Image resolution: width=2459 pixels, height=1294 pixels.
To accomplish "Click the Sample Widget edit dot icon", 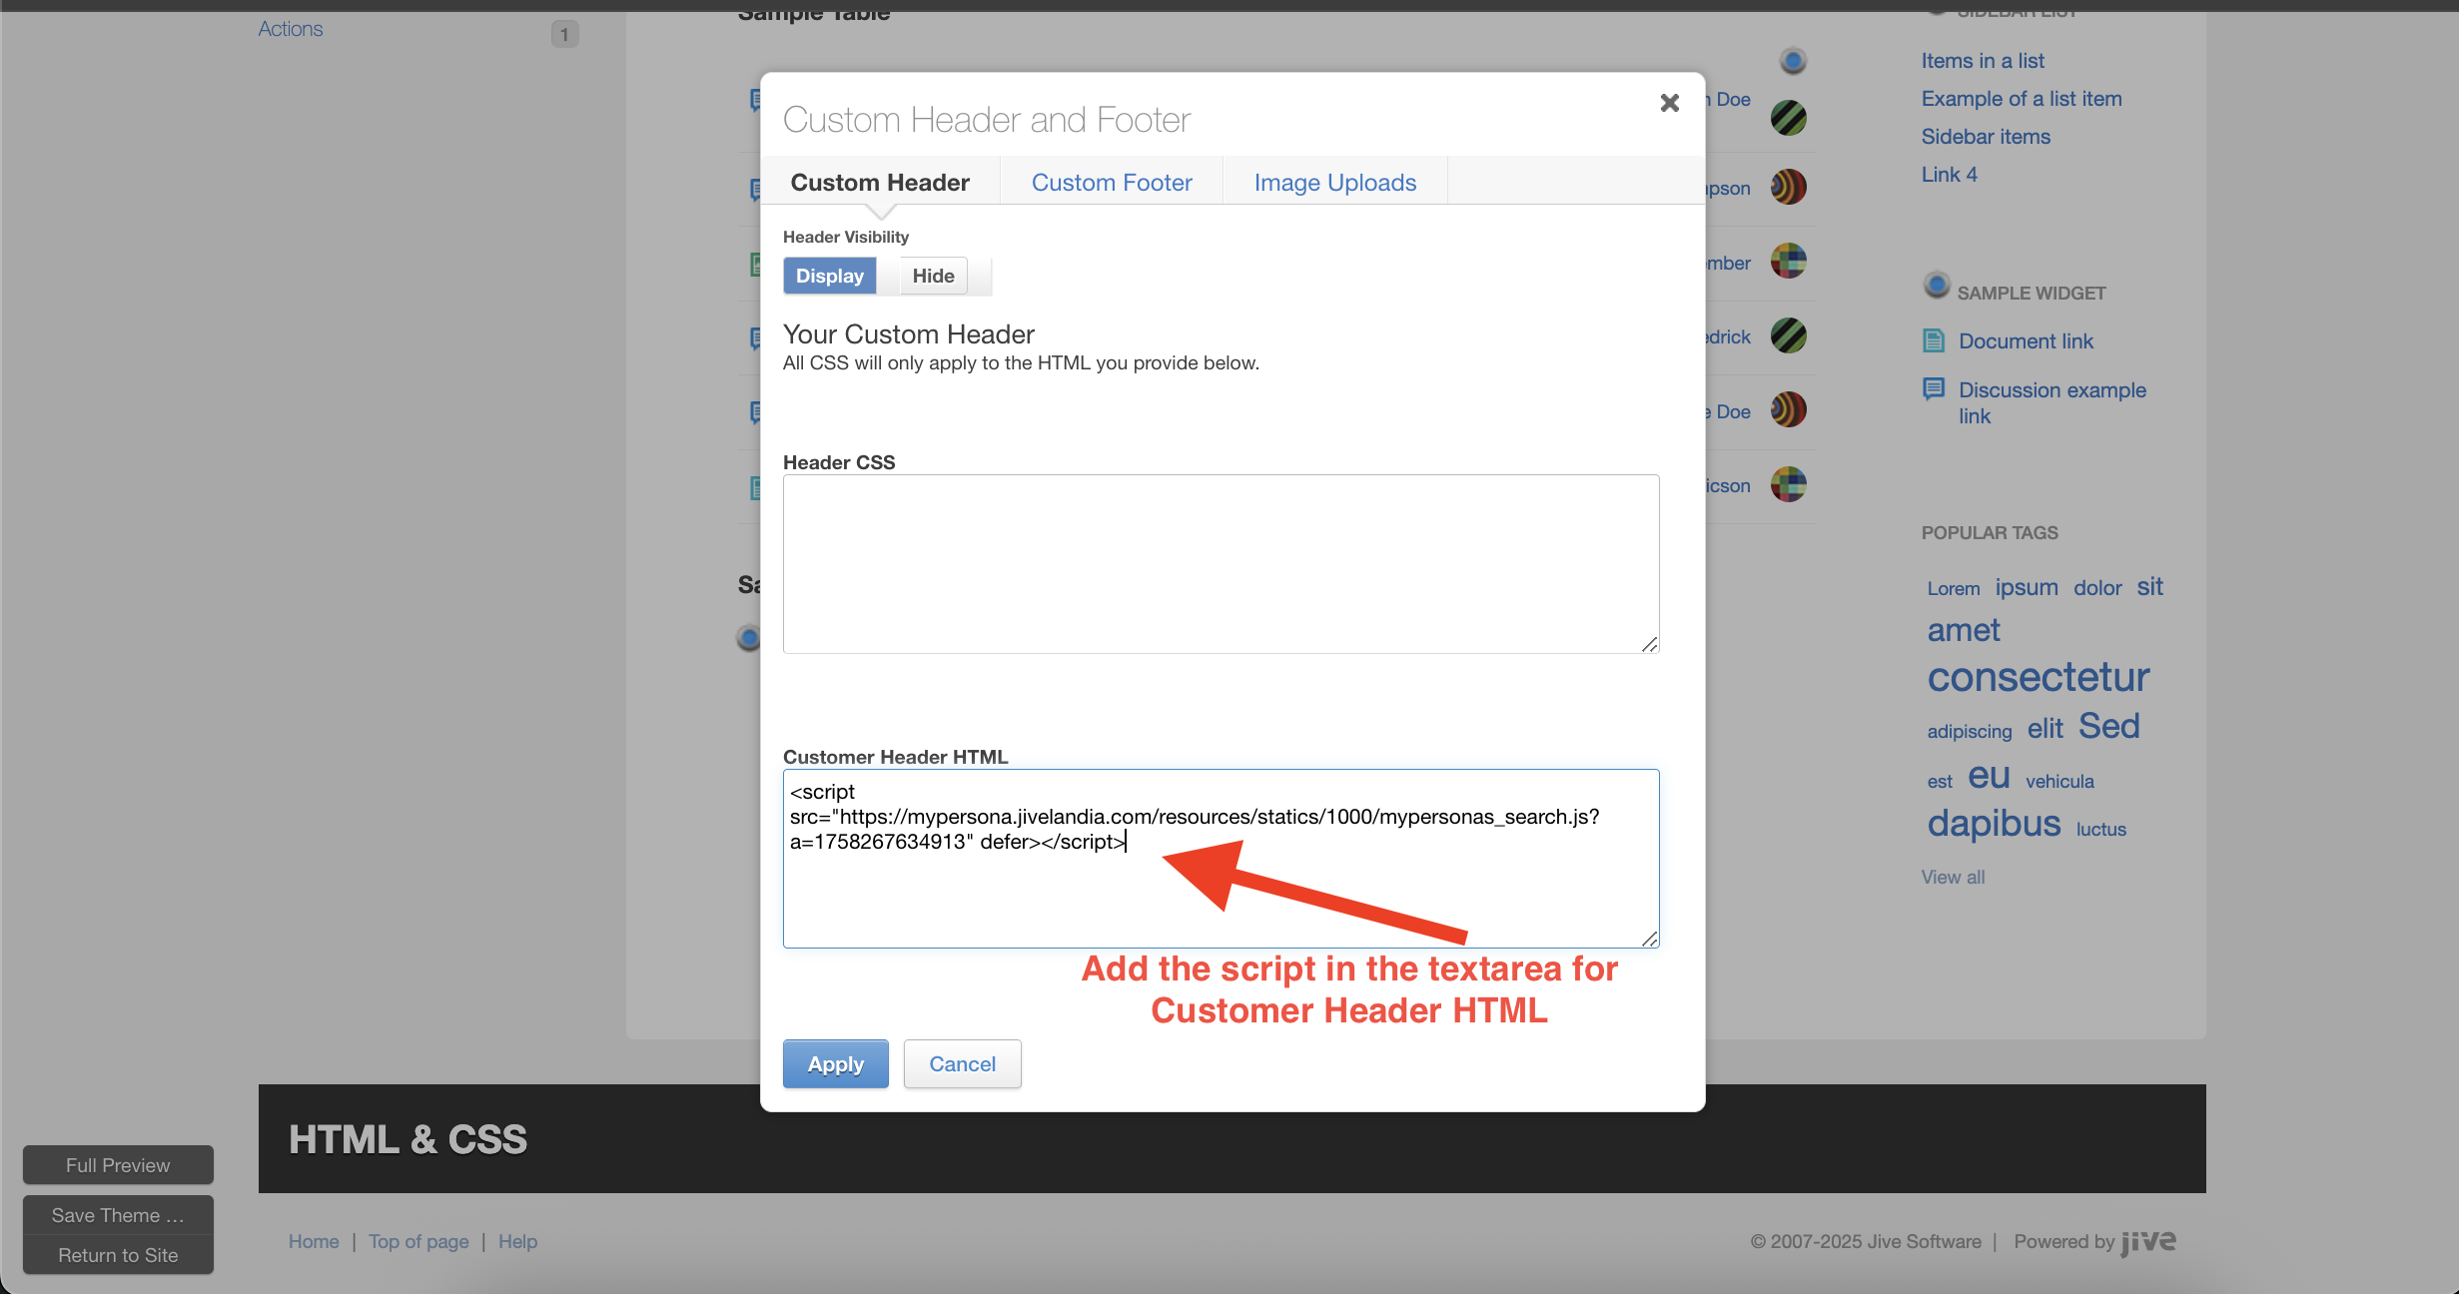I will pyautogui.click(x=1936, y=286).
